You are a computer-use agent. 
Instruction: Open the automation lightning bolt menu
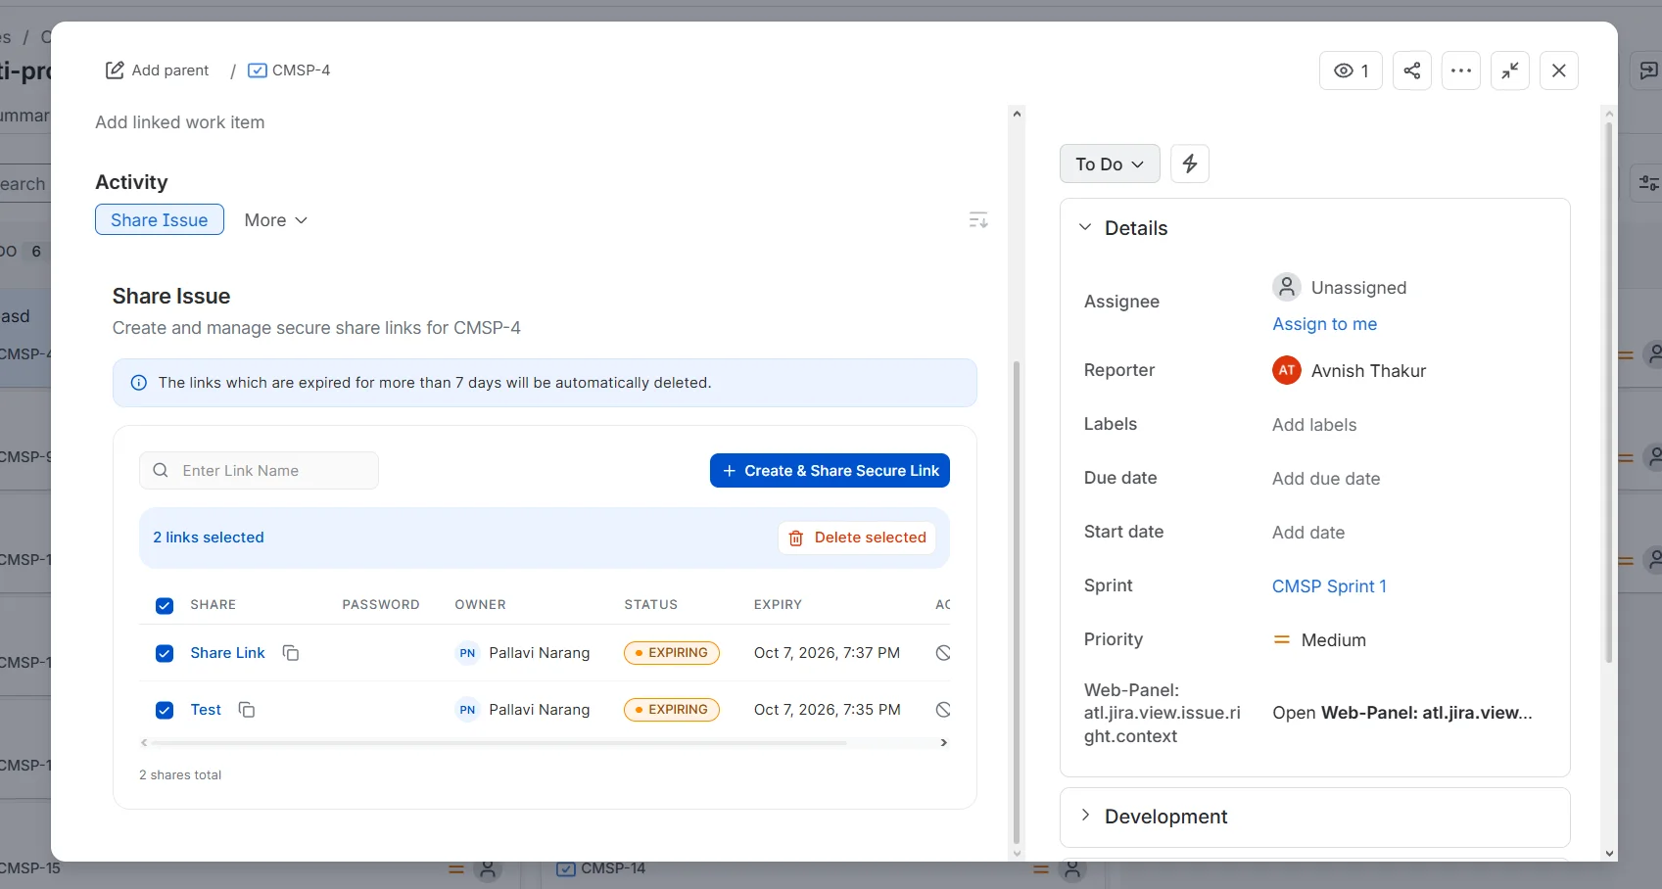[x=1190, y=164]
